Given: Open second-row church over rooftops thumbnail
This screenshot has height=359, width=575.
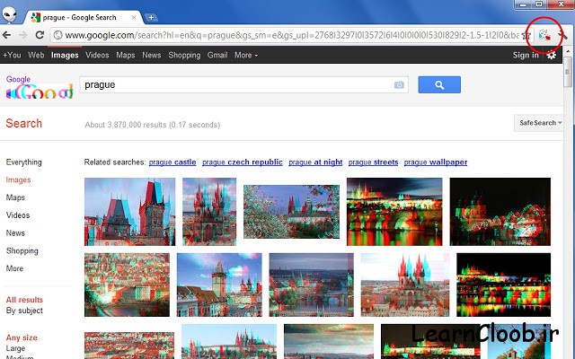Looking at the screenshot, I should click(x=405, y=285).
